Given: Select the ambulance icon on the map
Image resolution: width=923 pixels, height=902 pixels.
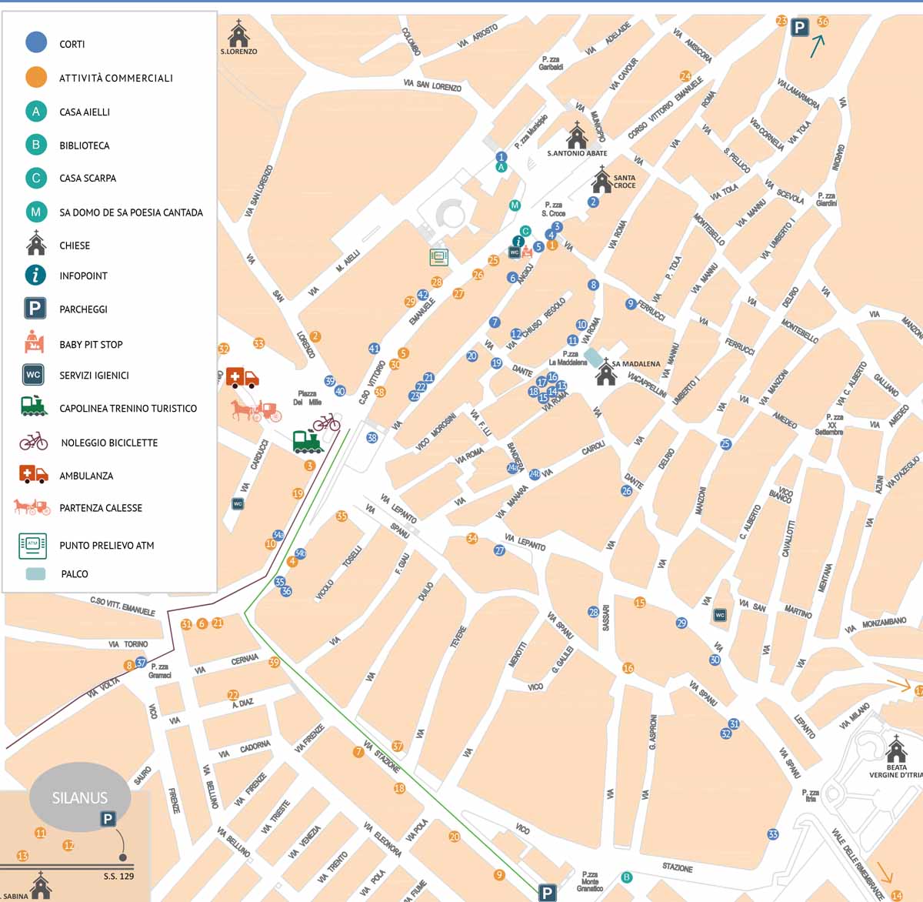Looking at the screenshot, I should tap(242, 377).
